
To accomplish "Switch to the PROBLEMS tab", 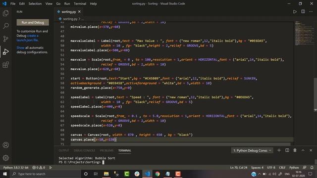I will click(x=106, y=150).
